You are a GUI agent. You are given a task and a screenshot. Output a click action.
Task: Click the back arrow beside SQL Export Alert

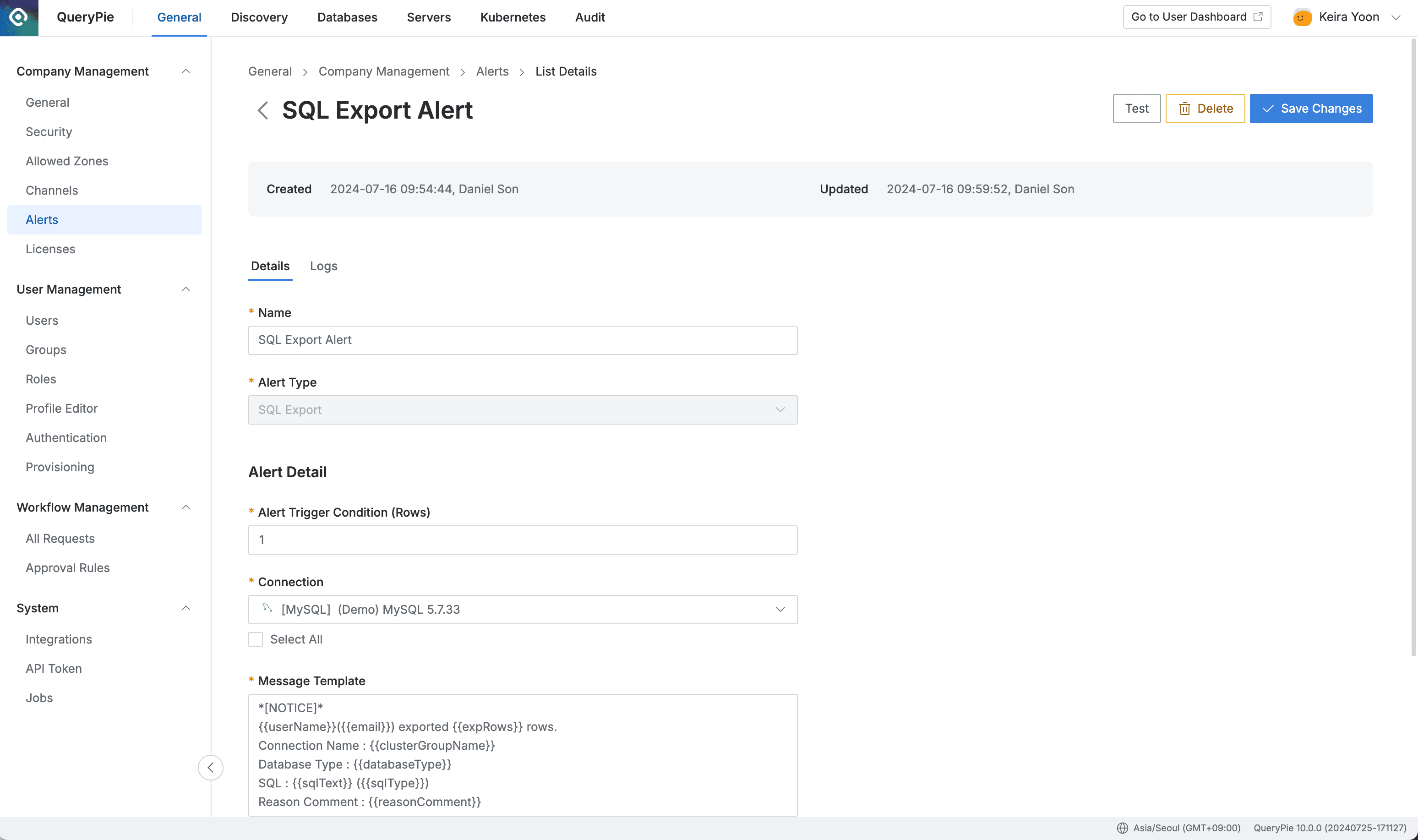tap(263, 110)
